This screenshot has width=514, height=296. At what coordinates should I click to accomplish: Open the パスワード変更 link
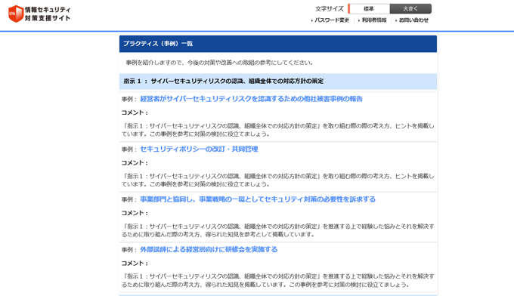332,20
